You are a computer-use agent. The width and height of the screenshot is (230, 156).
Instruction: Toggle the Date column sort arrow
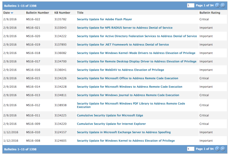click(12, 13)
